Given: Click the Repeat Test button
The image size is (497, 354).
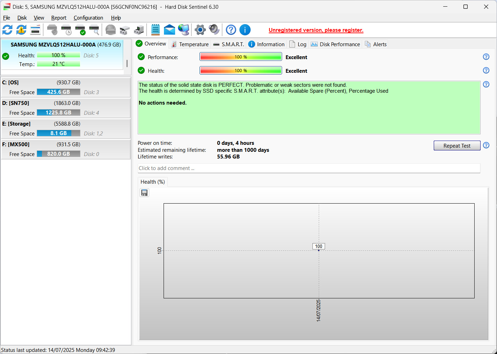Looking at the screenshot, I should [x=457, y=146].
